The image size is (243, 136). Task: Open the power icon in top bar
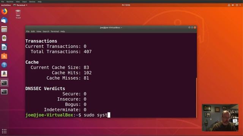[x=237, y=5]
